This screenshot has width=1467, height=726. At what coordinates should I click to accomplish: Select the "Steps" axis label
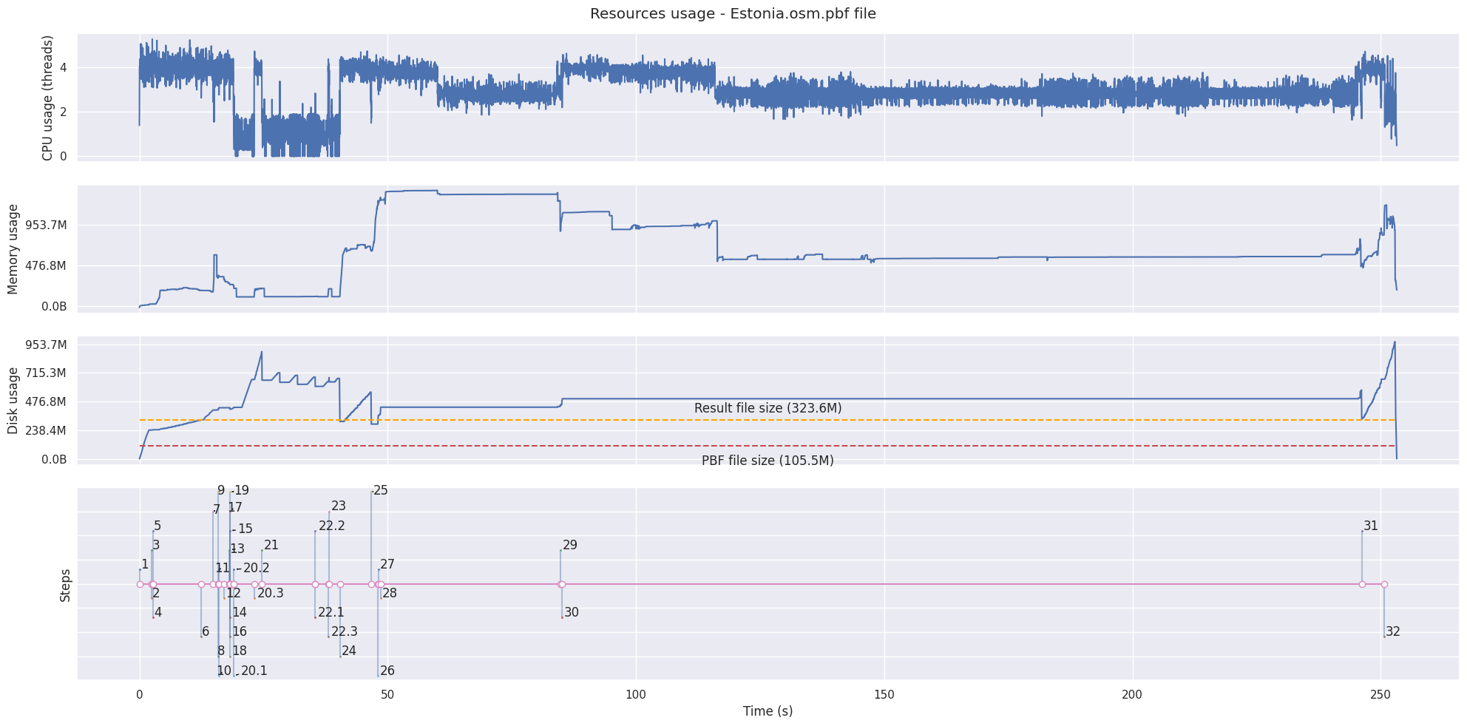(65, 585)
